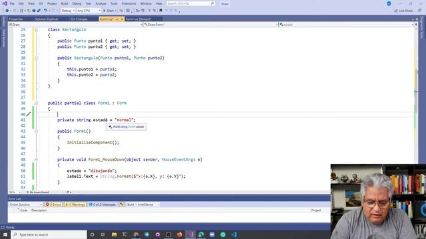Viewport: 426px width, 239px height.
Task: Click the Save icon in toolbar
Action: click(34, 11)
